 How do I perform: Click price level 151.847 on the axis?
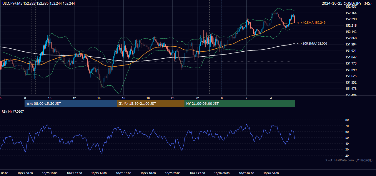[351, 57]
